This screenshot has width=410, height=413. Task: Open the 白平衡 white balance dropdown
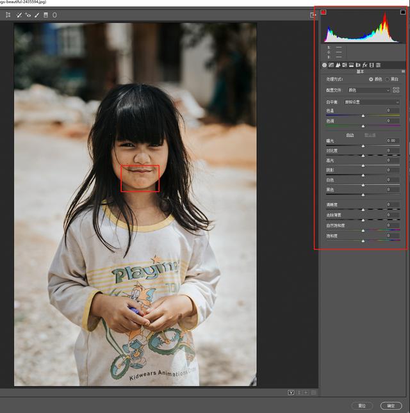pos(372,102)
